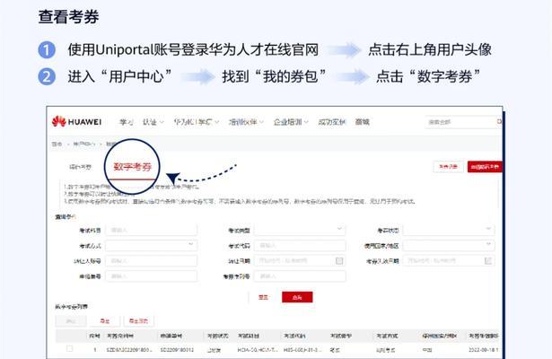Open 成功案例 in the top navigation
This screenshot has height=359, width=552.
click(x=331, y=122)
